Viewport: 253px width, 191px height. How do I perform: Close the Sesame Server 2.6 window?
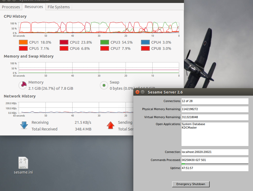(137, 92)
